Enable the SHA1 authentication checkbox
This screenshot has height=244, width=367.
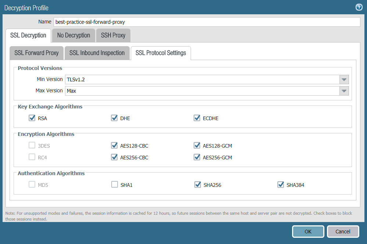tap(114, 185)
